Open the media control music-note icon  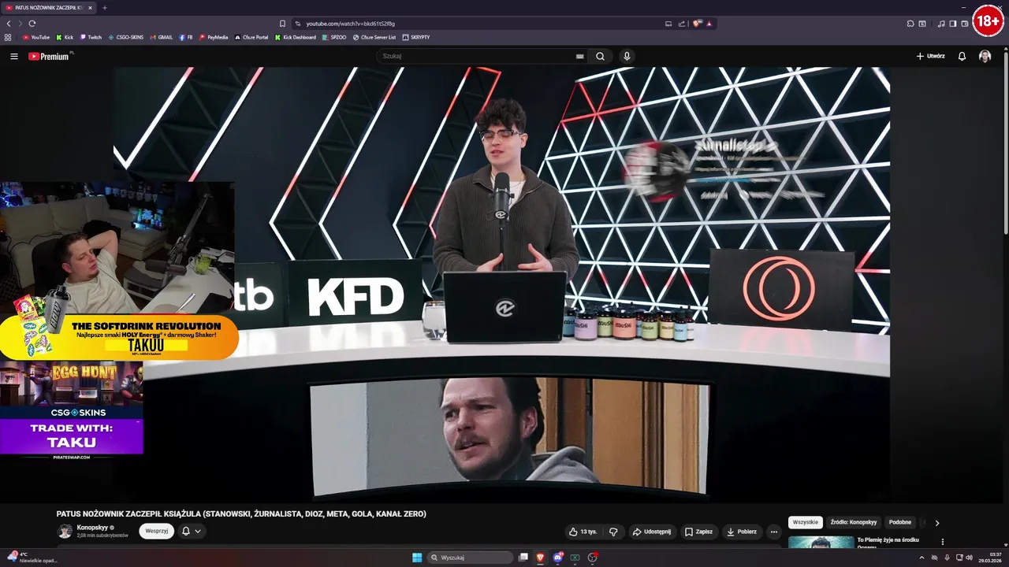click(941, 24)
